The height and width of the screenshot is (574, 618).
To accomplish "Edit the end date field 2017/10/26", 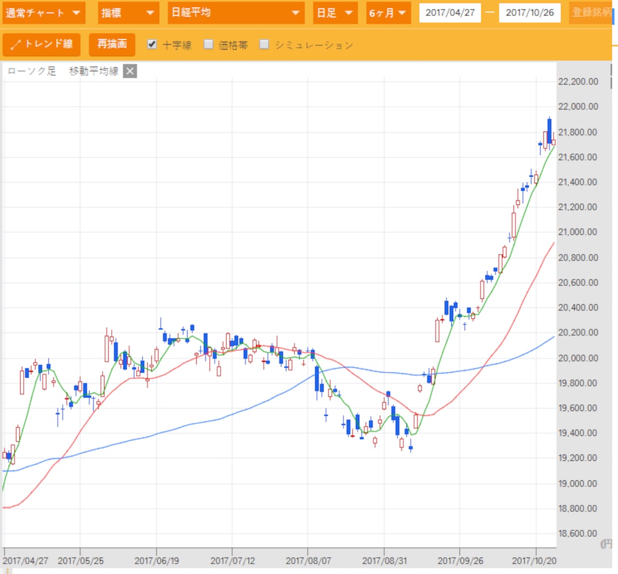I will 530,13.
